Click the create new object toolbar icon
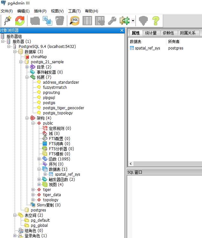Image resolution: width=202 pixels, height=238 pixels. coord(47,21)
